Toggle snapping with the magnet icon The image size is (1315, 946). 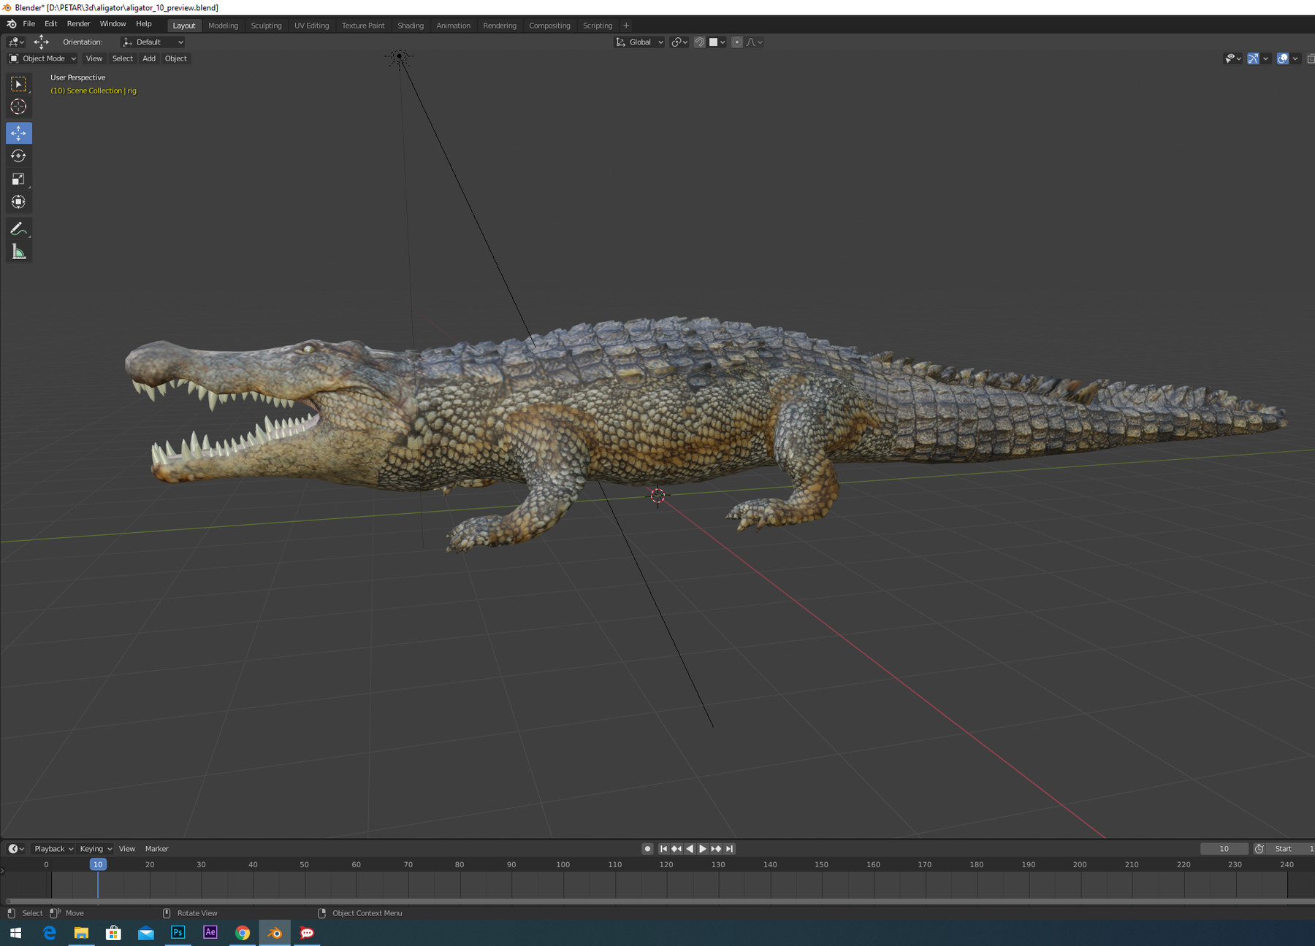pos(699,42)
